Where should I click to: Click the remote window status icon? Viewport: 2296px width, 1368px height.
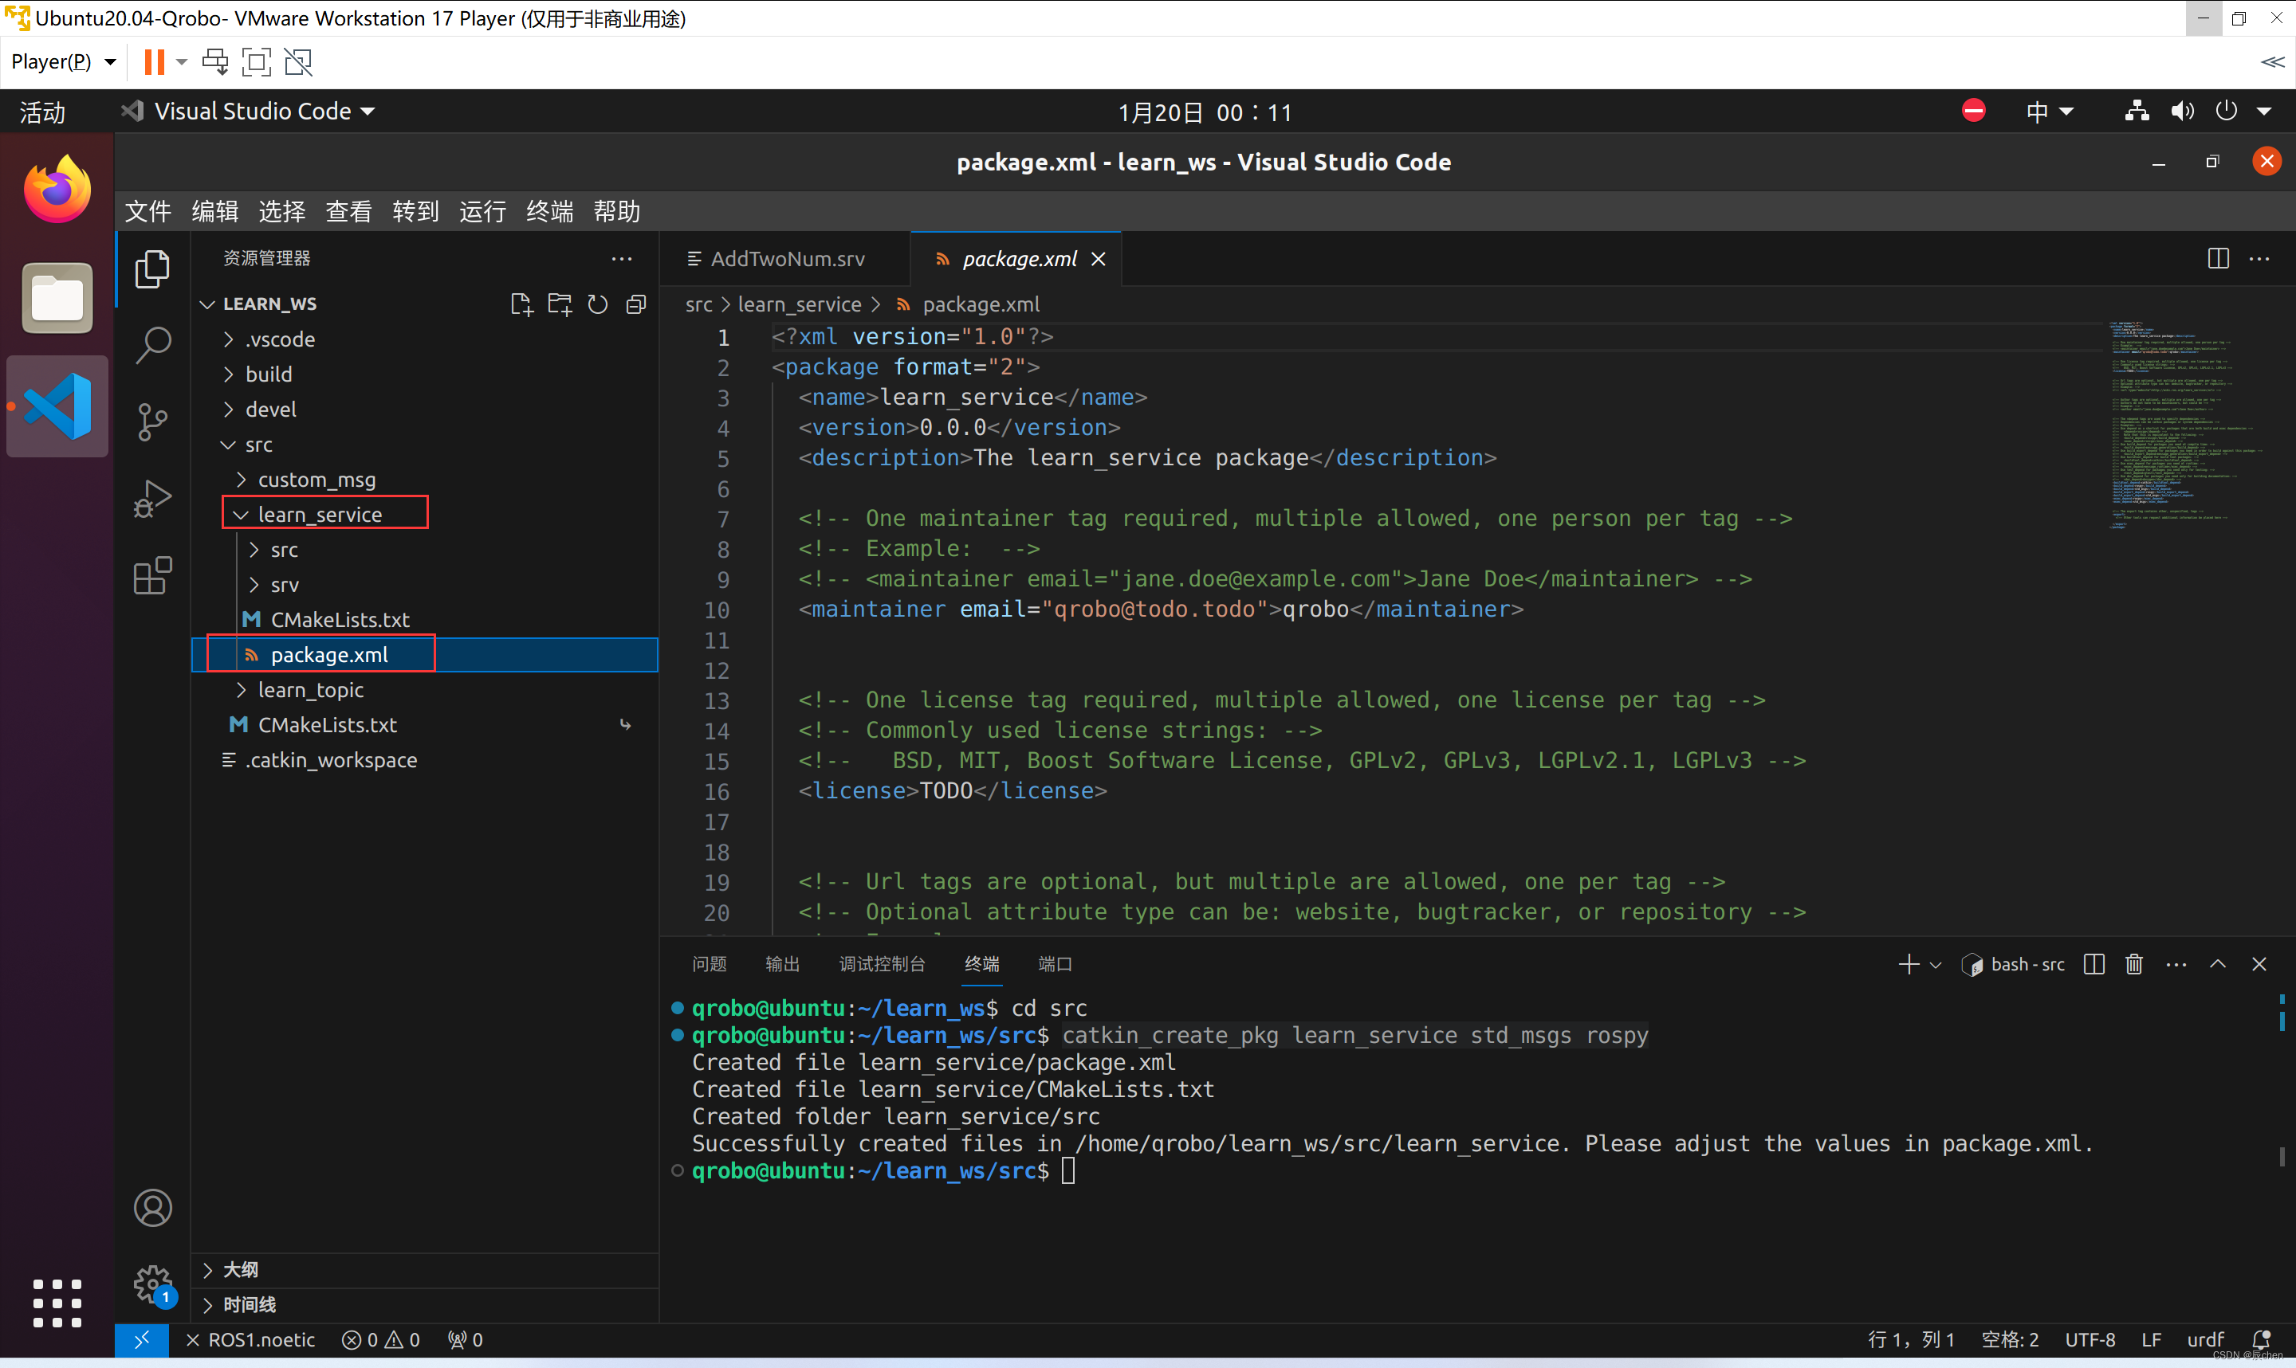click(x=142, y=1339)
